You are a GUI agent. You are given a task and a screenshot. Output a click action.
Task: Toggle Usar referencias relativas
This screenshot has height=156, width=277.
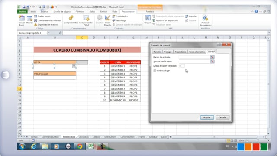click(x=48, y=20)
